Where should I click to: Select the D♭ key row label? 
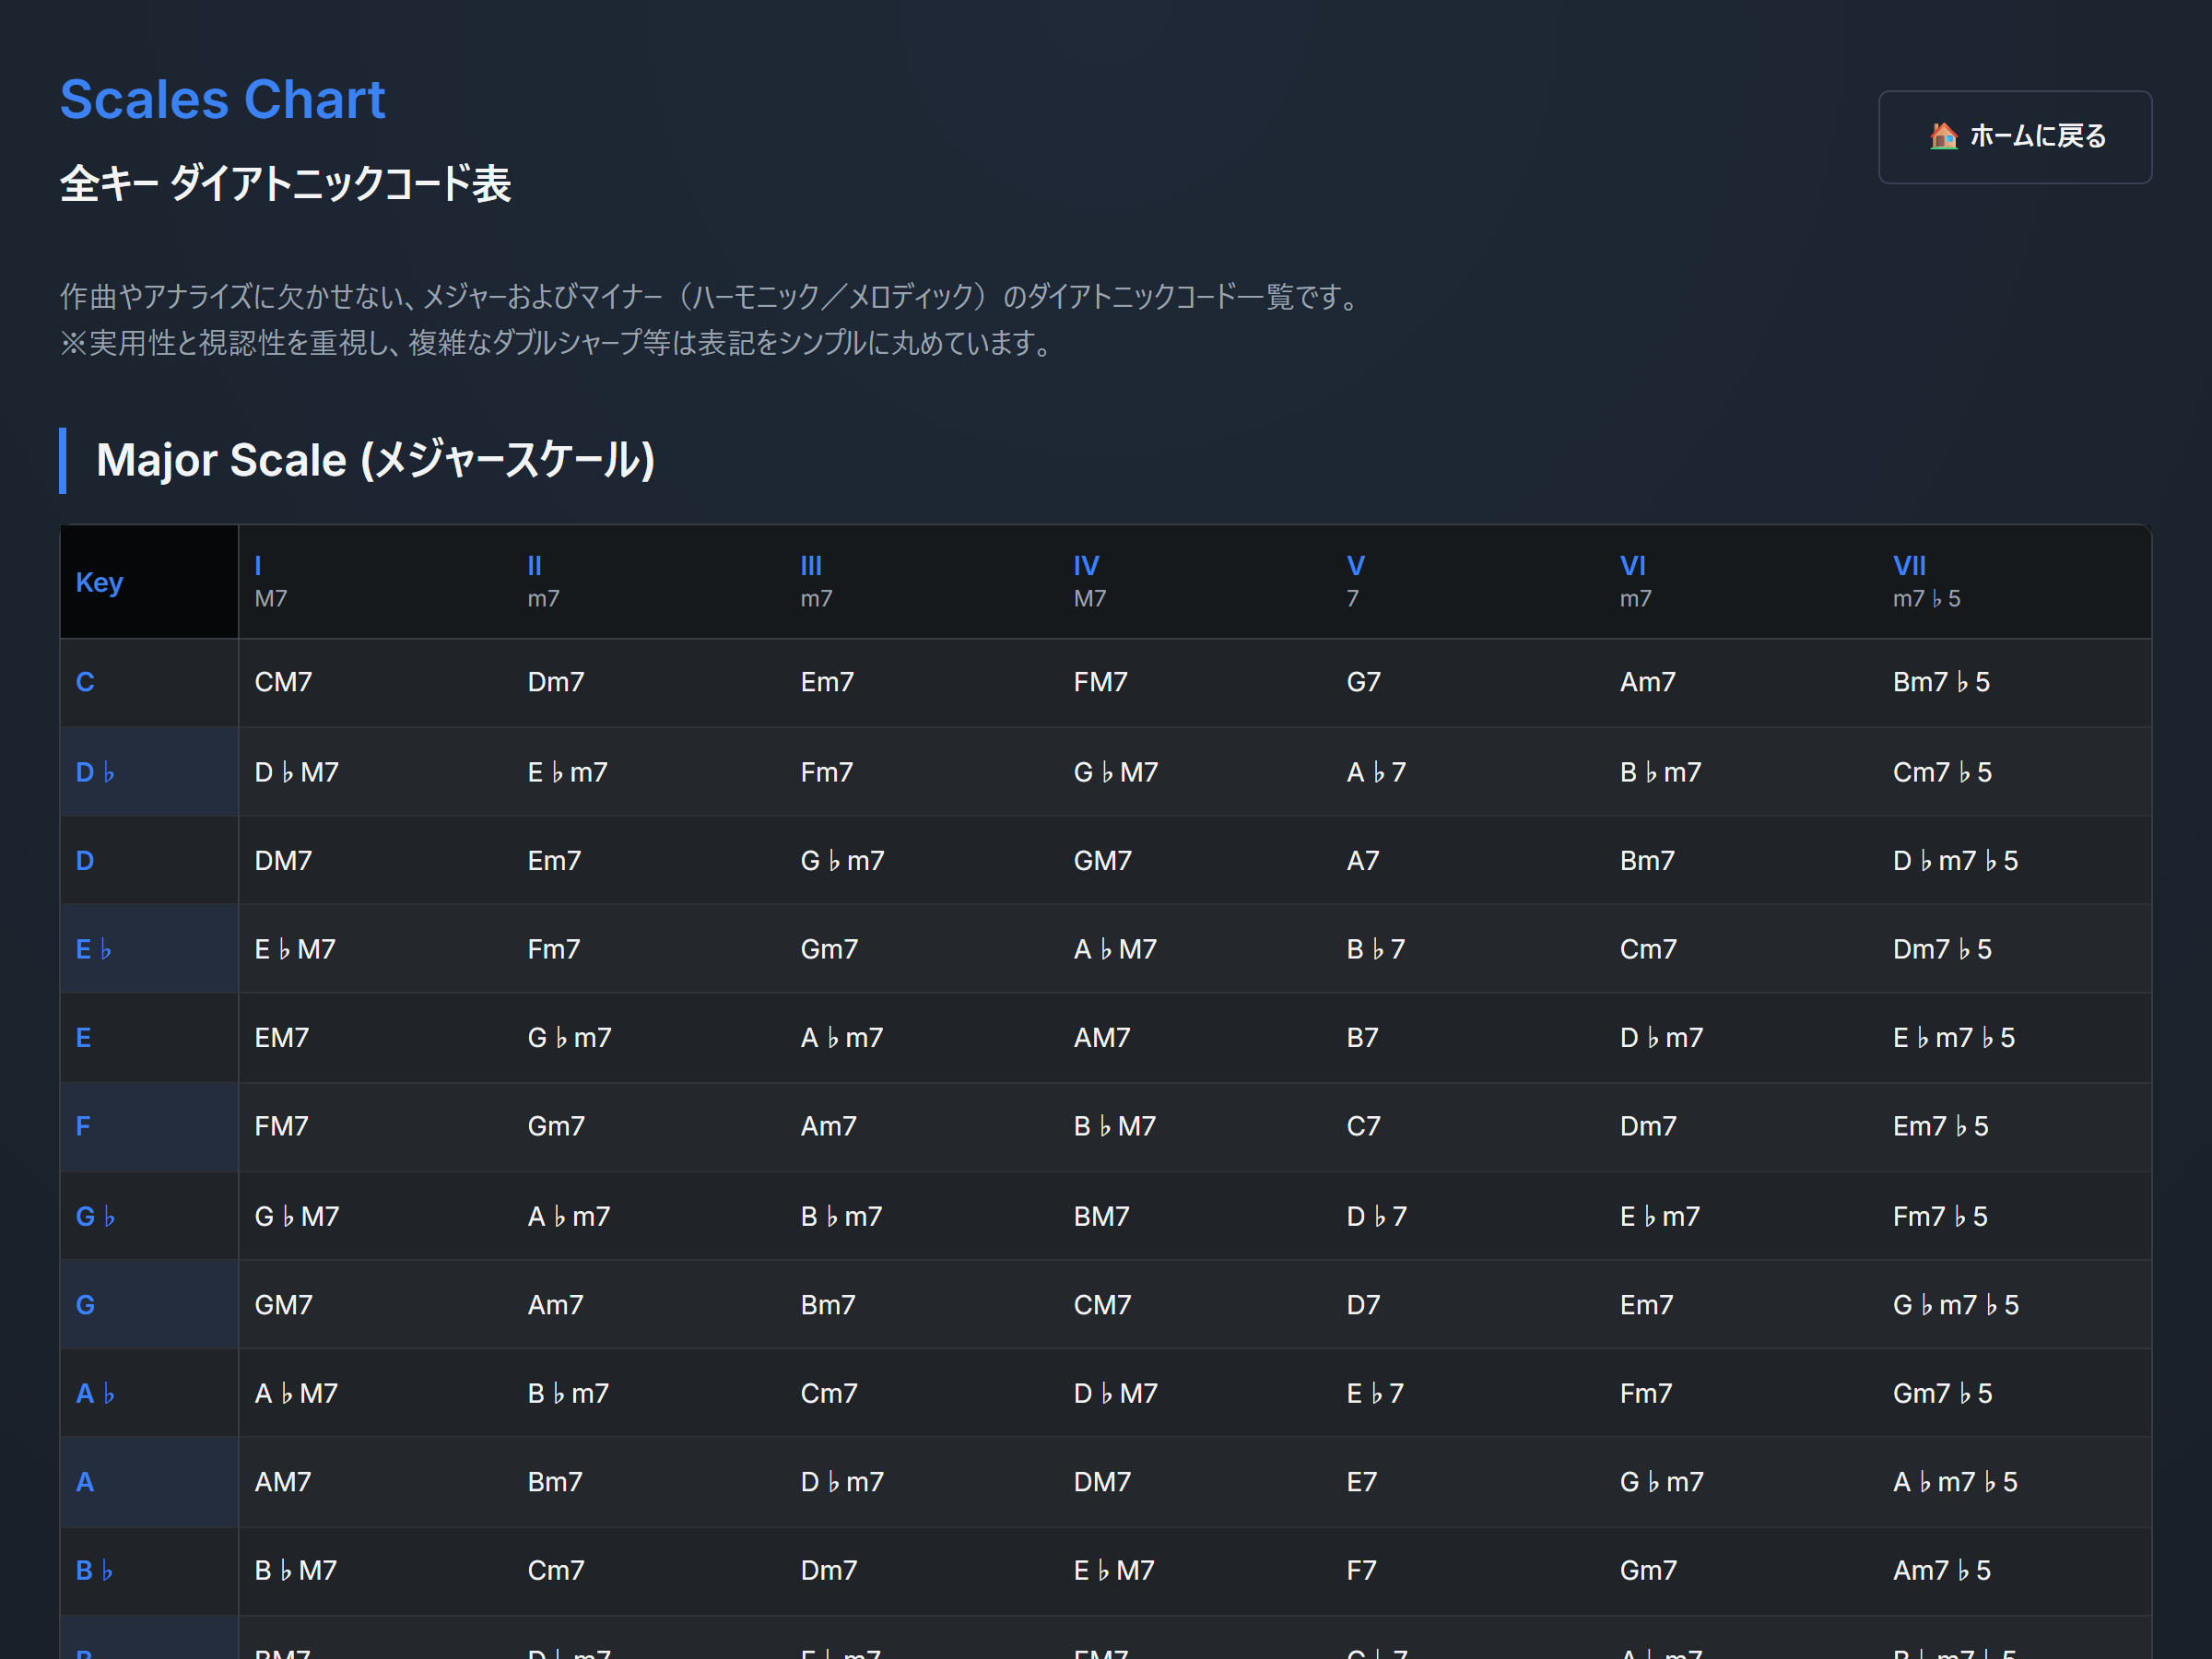click(96, 772)
